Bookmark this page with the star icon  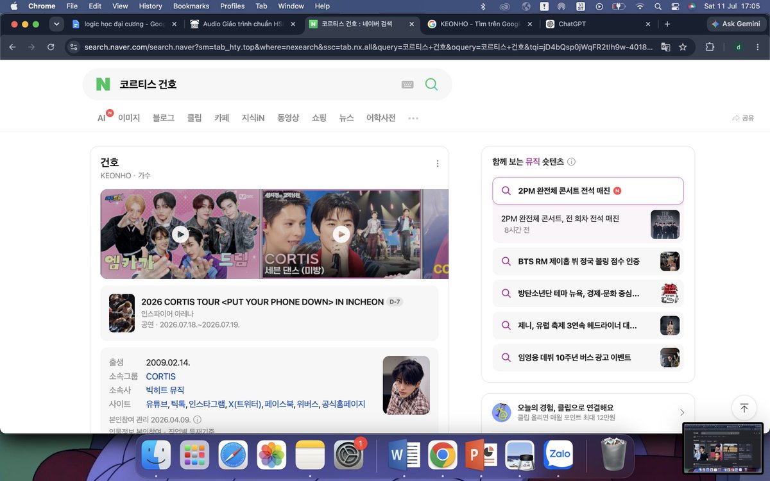pyautogui.click(x=683, y=47)
